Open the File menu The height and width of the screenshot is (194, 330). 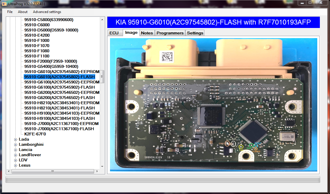click(x=10, y=12)
